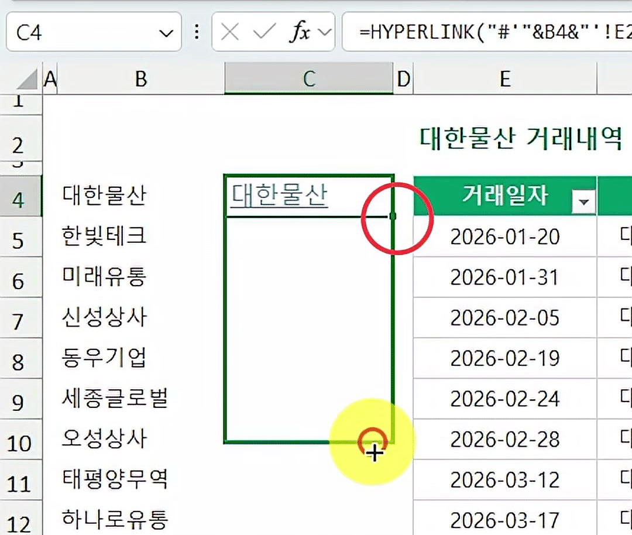Select date cell 2026-03-17
Image resolution: width=632 pixels, height=535 pixels.
[505, 518]
